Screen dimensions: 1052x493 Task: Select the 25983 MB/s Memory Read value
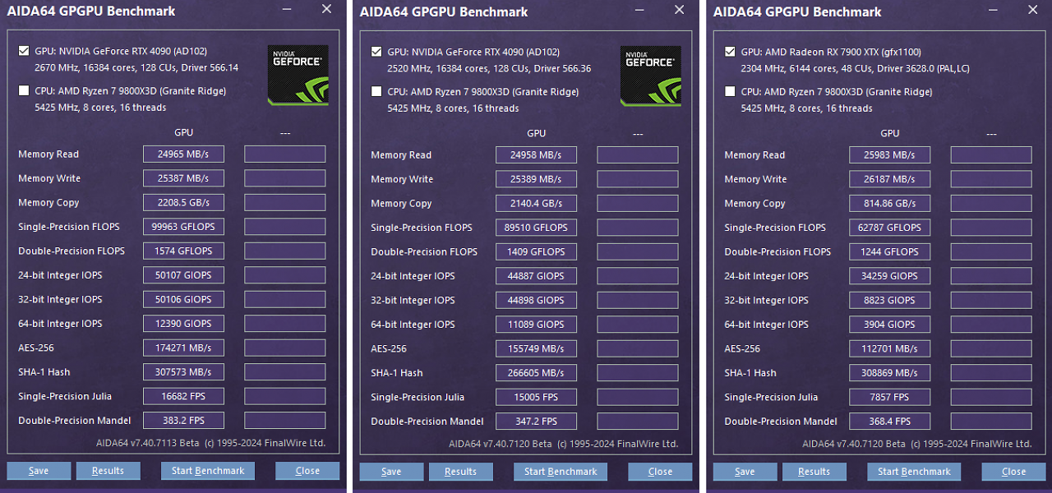coord(889,154)
